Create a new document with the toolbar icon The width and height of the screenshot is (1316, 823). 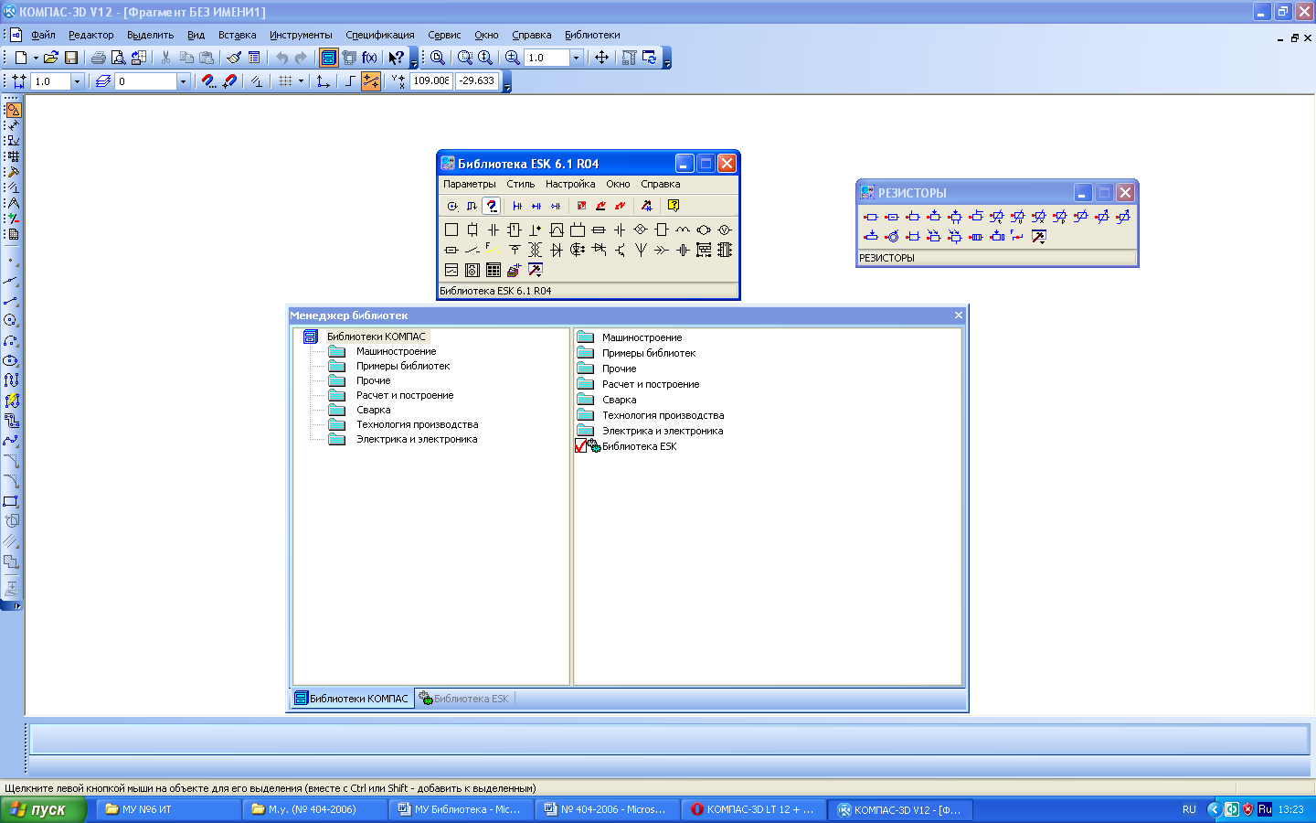[x=20, y=58]
